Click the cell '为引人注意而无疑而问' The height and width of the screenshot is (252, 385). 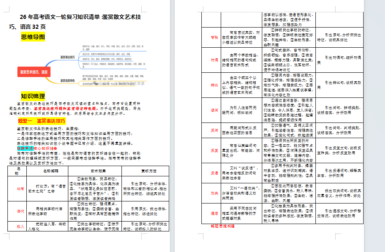241,110
